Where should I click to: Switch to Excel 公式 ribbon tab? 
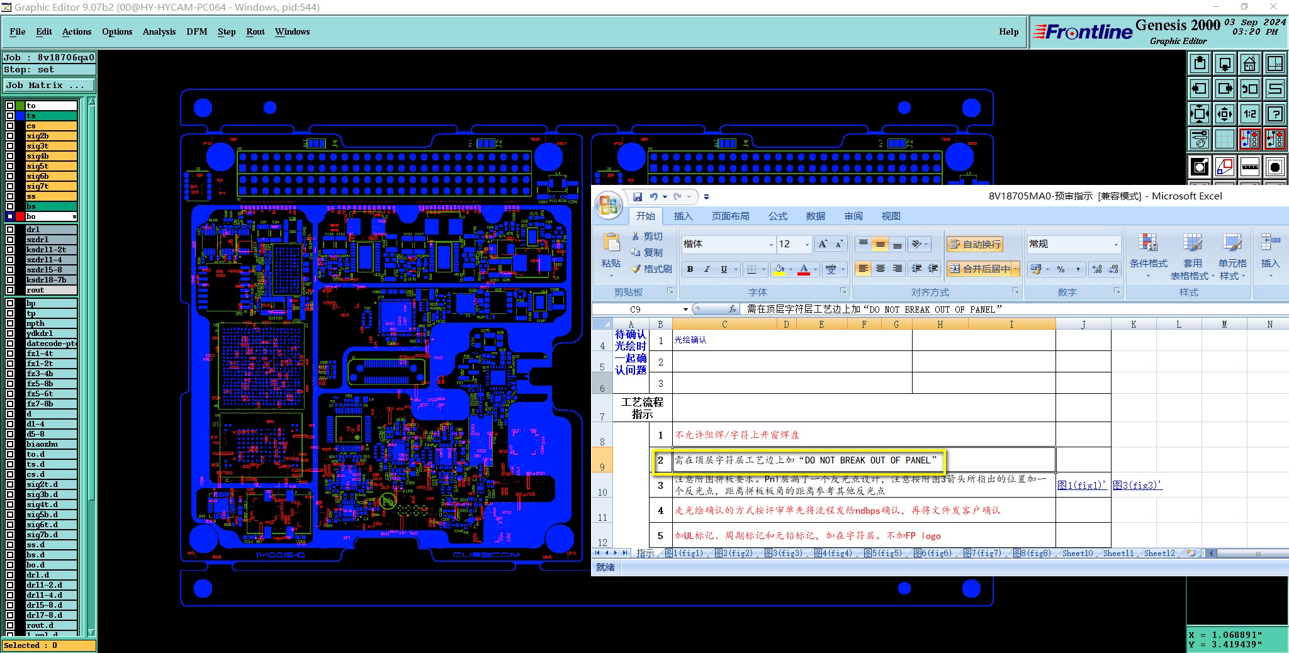(777, 216)
